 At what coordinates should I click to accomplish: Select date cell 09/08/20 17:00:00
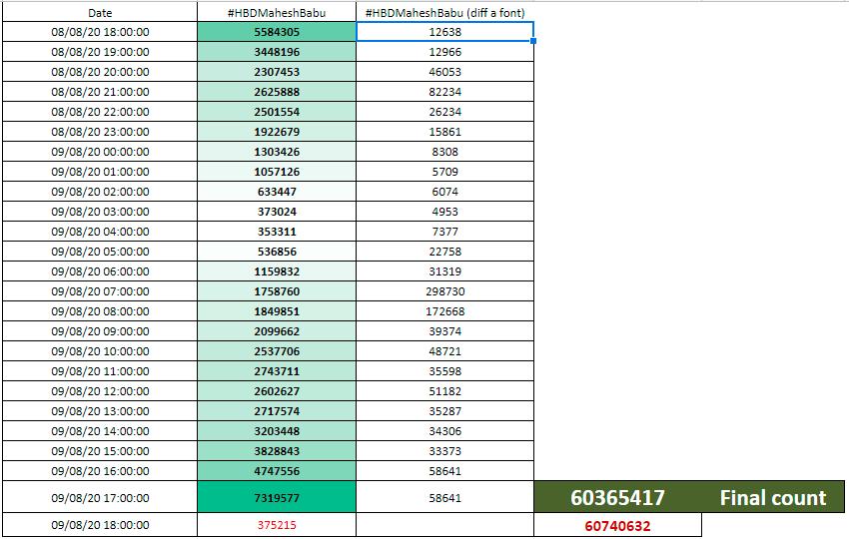pos(100,497)
